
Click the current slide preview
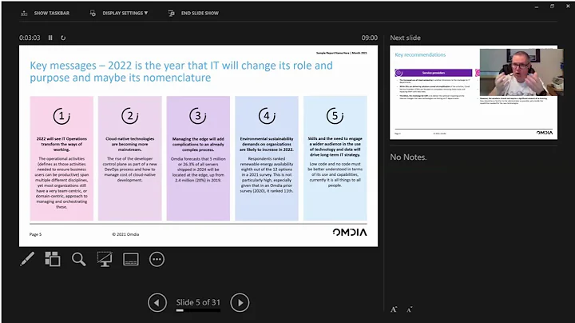point(198,146)
